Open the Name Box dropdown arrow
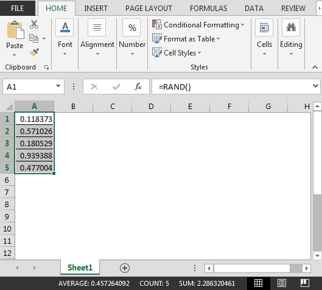Screen dimensions: 322x290 [58, 86]
